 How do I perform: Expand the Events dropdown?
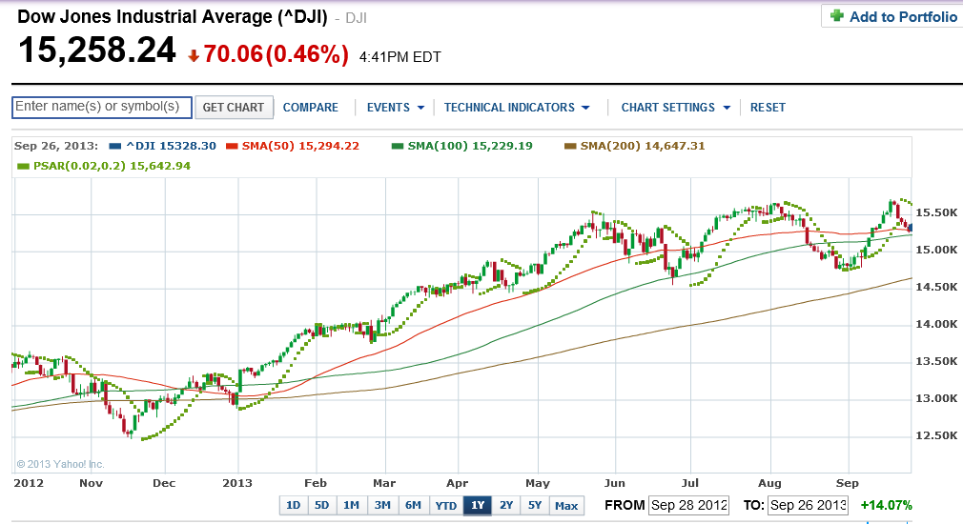[396, 108]
